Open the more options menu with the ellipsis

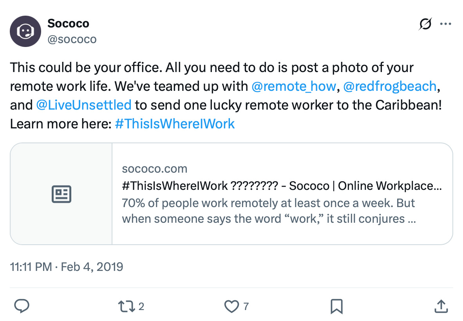point(446,23)
